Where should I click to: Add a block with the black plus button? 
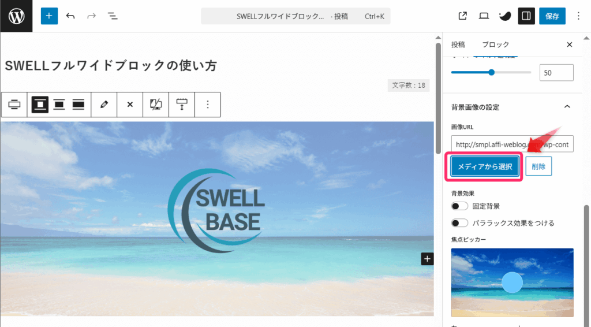427,259
